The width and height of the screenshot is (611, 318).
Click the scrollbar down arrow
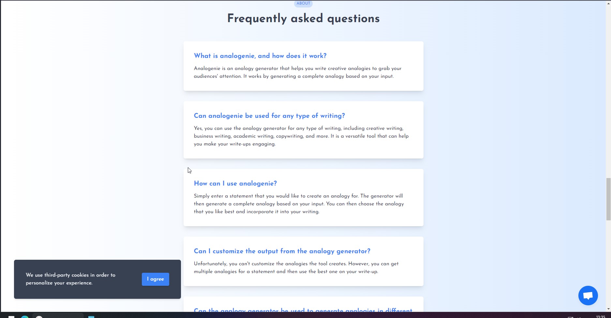[x=608, y=309]
